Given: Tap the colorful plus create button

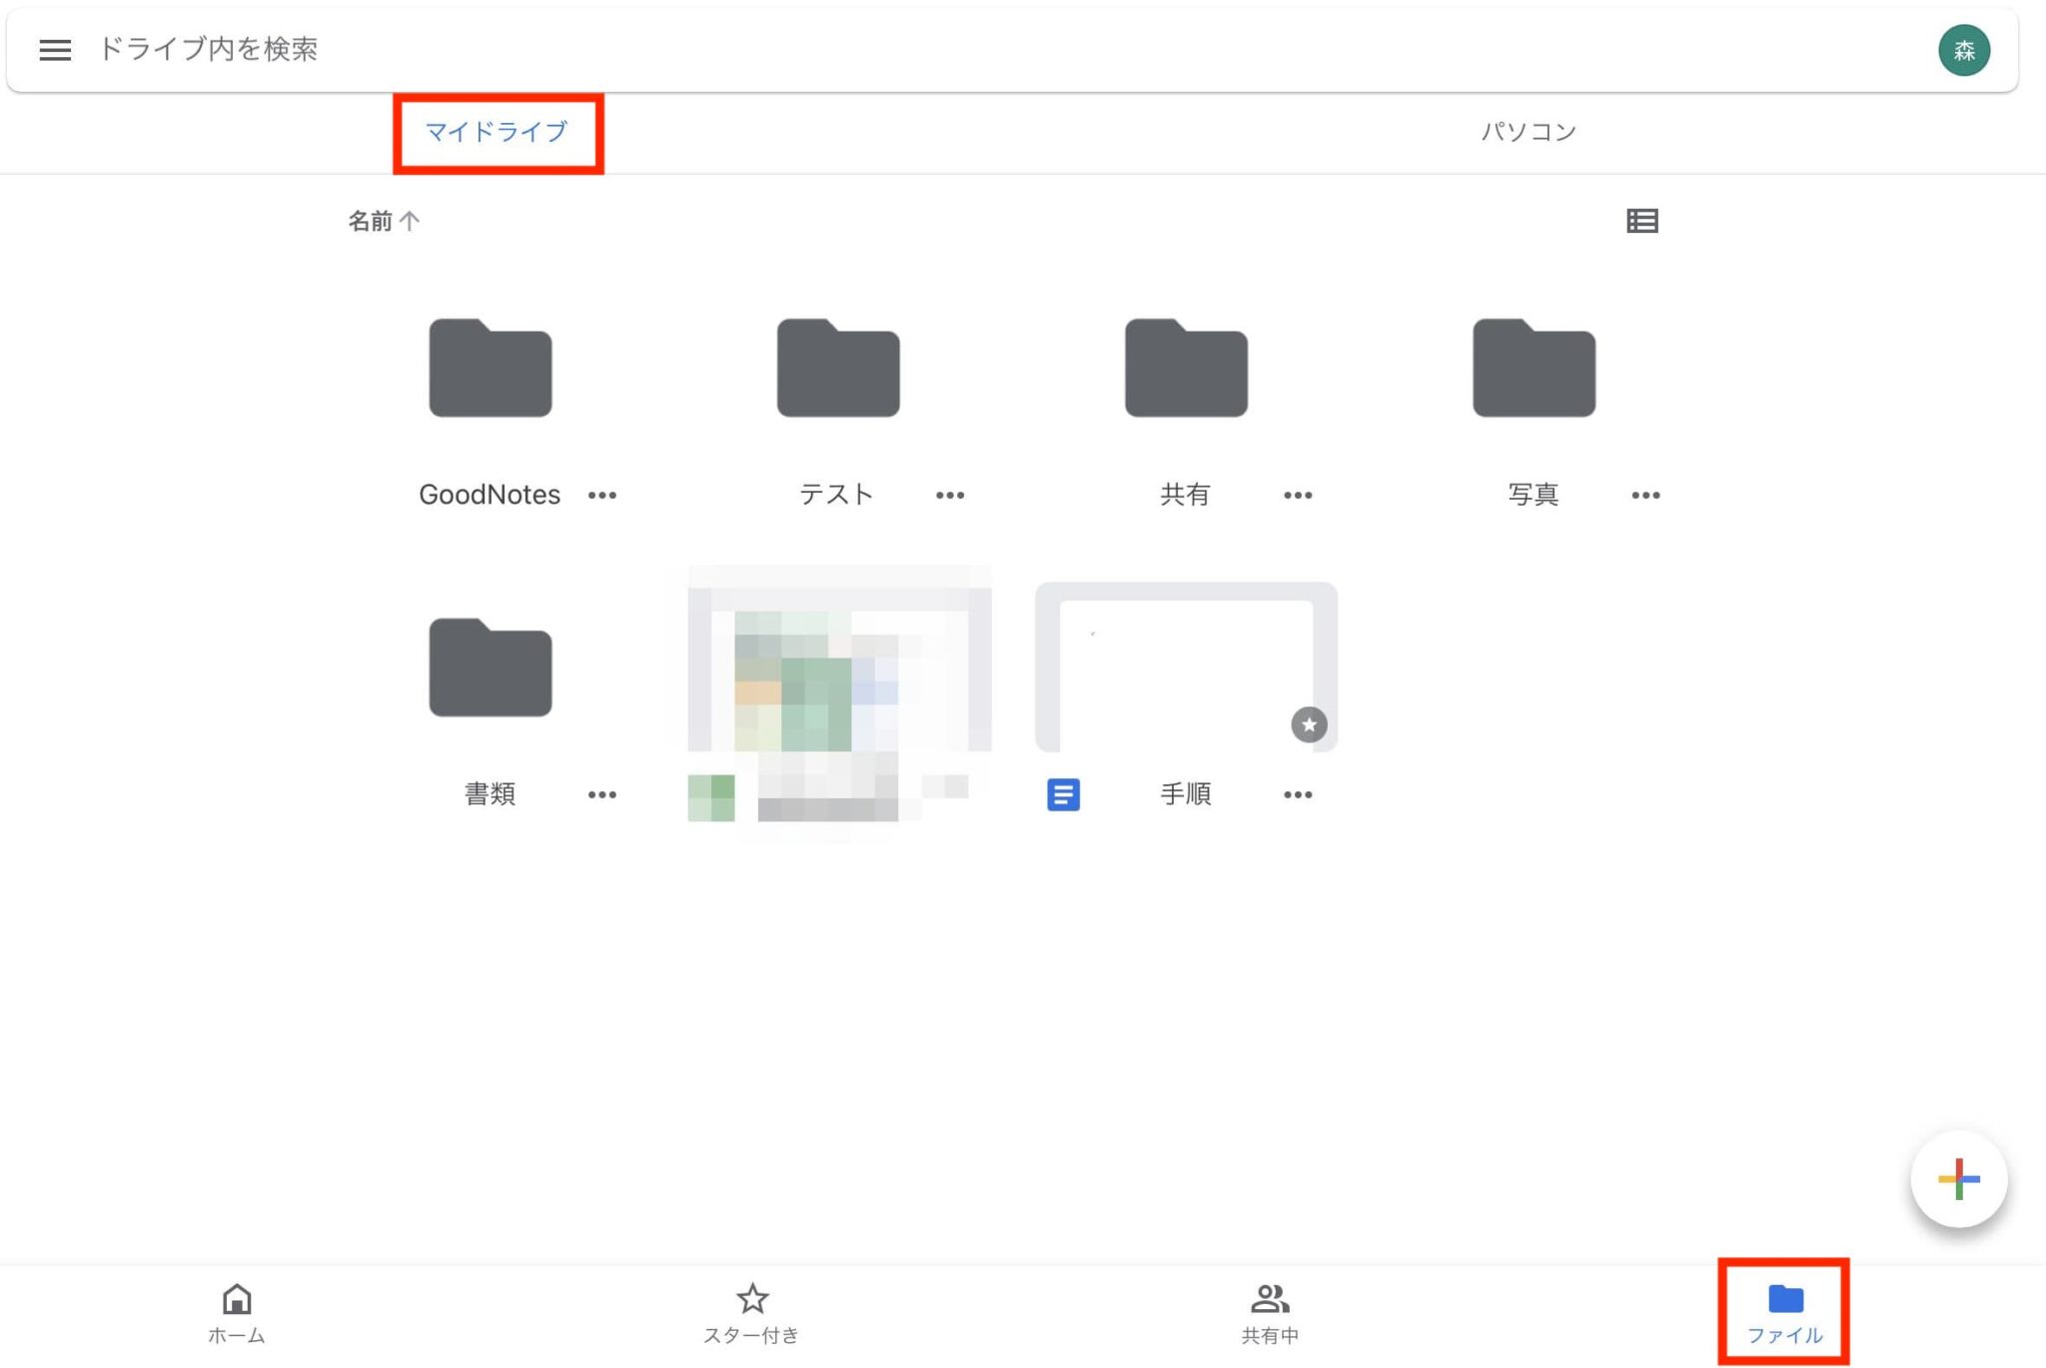Looking at the screenshot, I should (1958, 1179).
